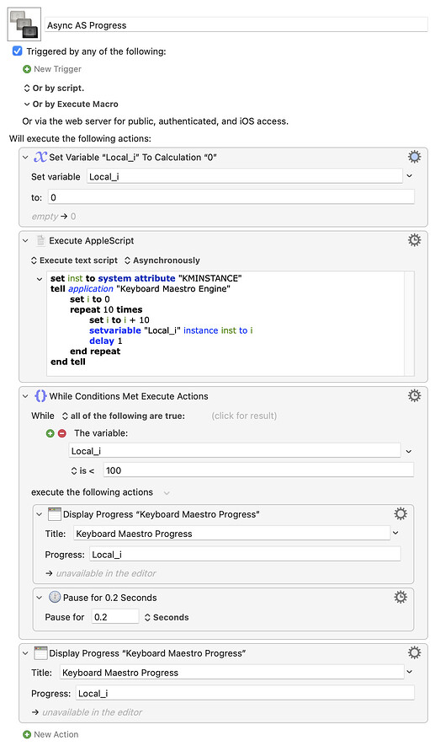Open the Asynchronously popup menu

pyautogui.click(x=162, y=260)
